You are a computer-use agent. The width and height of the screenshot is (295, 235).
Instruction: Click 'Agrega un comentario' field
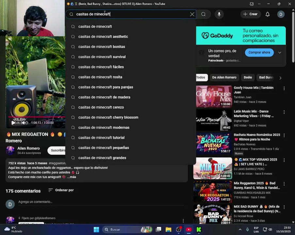(101, 202)
